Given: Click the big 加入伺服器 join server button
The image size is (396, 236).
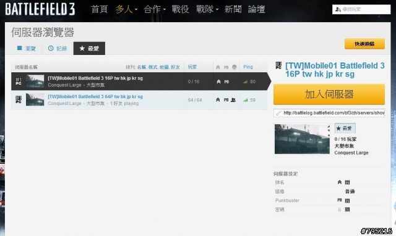Looking at the screenshot, I should tap(329, 95).
